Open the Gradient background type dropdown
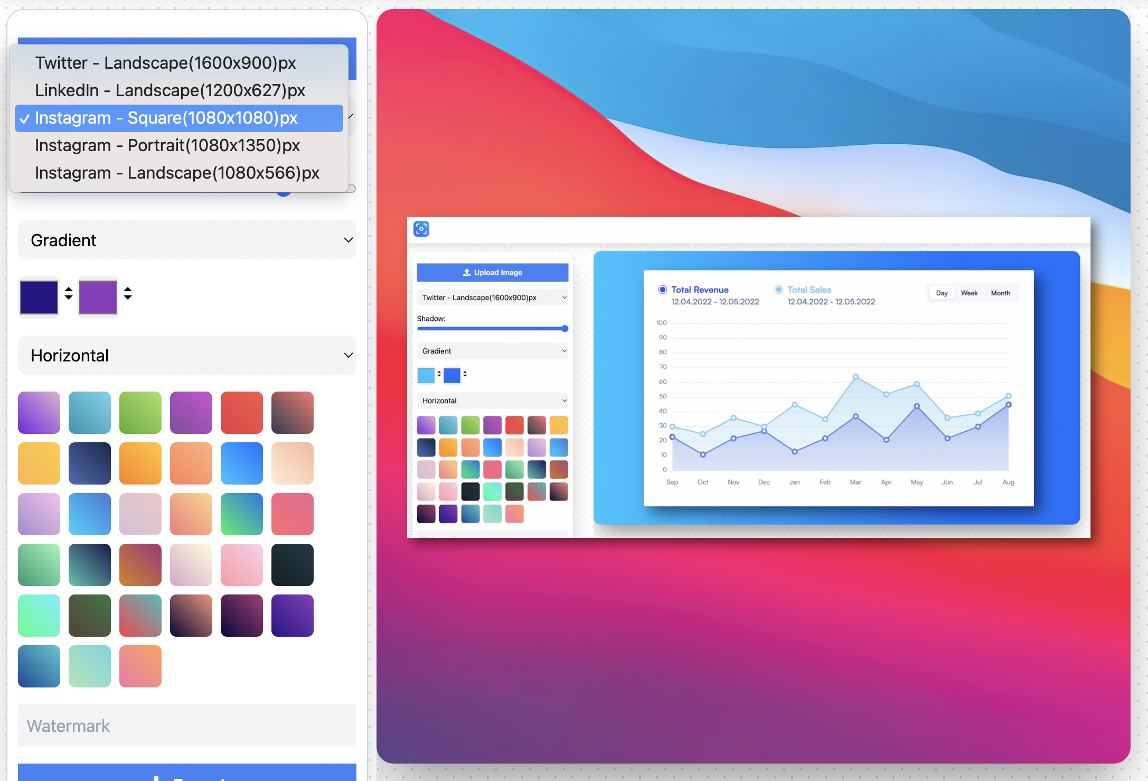Screen dimensions: 1148x781 [187, 240]
